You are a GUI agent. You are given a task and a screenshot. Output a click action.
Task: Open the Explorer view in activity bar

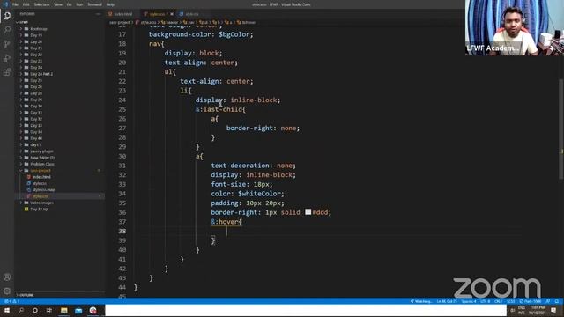point(7,16)
